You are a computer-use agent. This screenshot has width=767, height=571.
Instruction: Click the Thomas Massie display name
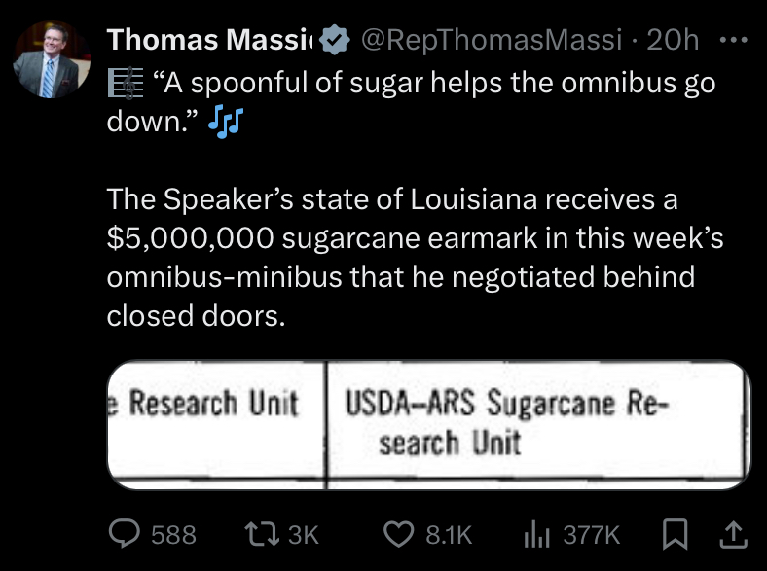tap(210, 40)
